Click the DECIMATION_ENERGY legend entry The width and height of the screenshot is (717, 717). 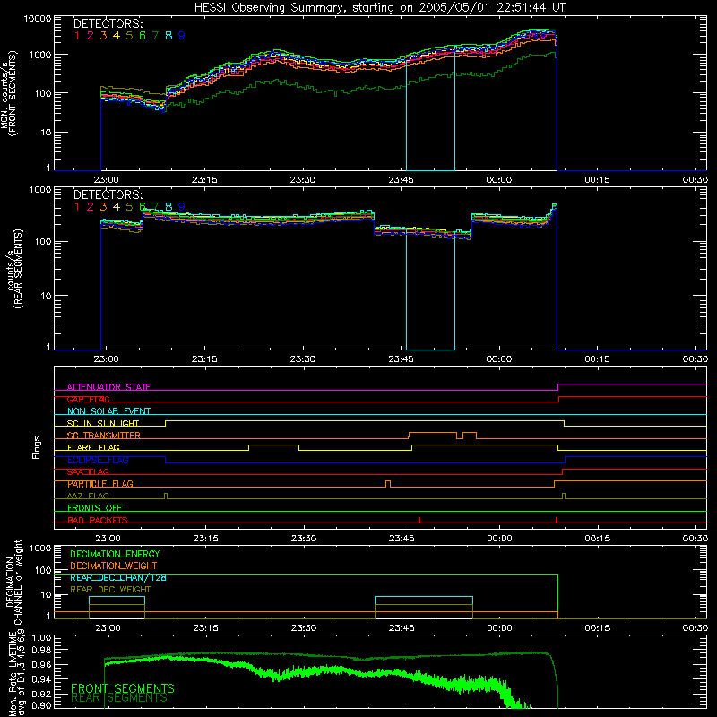point(115,554)
